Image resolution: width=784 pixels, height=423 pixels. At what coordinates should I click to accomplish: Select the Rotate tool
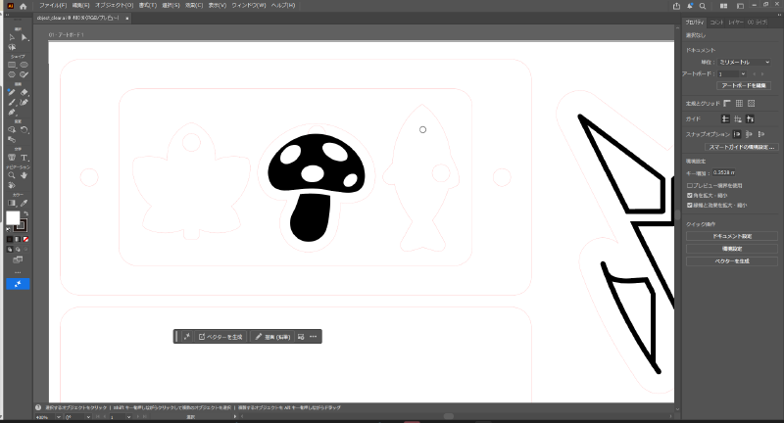tap(24, 130)
